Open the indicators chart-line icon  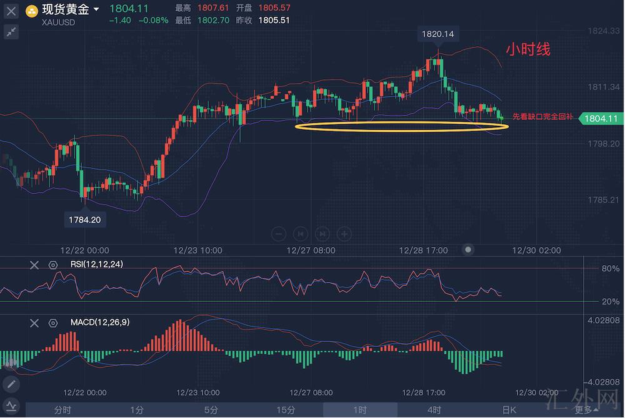click(x=11, y=406)
